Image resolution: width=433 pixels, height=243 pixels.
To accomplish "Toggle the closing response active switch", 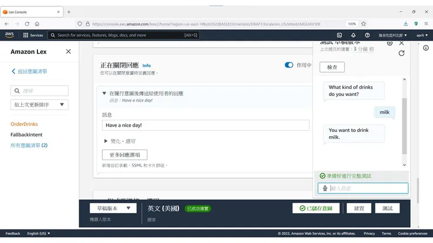I will pos(289,65).
